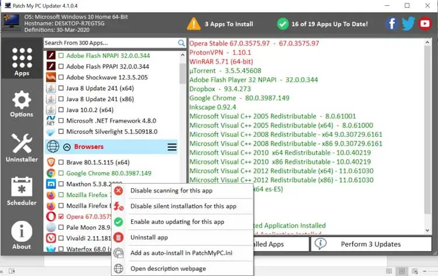Click the partially hidden installed Apps button

click(281, 244)
